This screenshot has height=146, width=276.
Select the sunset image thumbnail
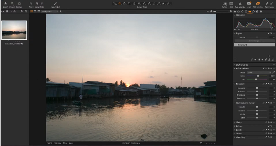(x=14, y=30)
